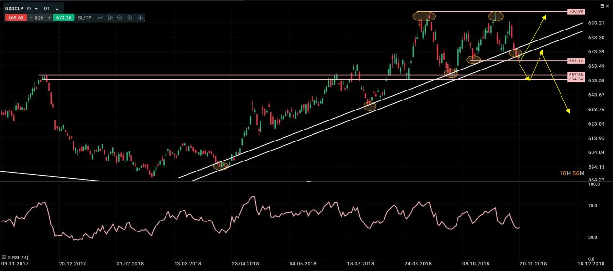Click the 594.13 price axis value
613x271 pixels.
click(596, 167)
